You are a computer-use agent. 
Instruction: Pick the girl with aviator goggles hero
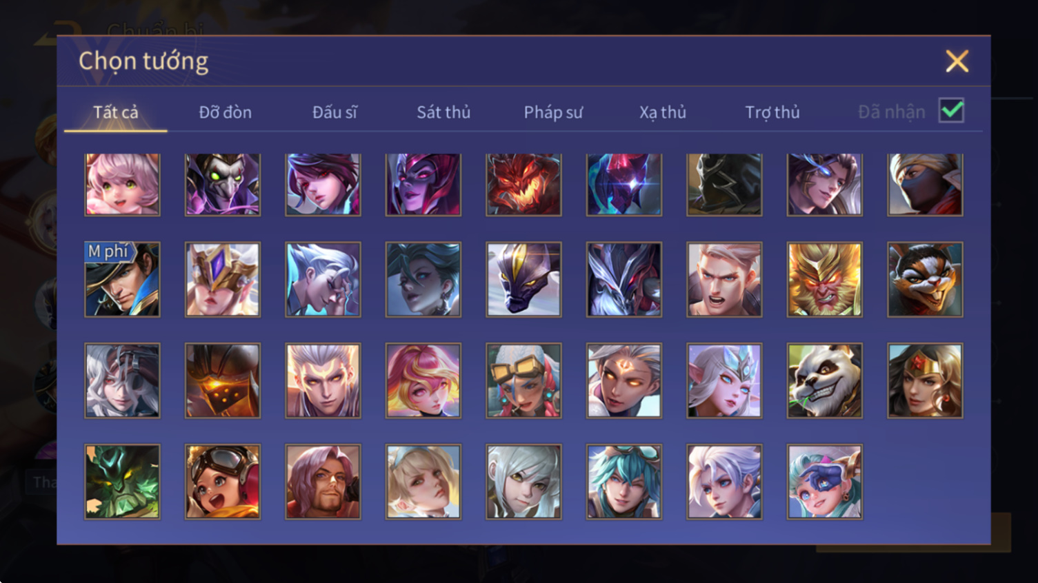click(223, 481)
